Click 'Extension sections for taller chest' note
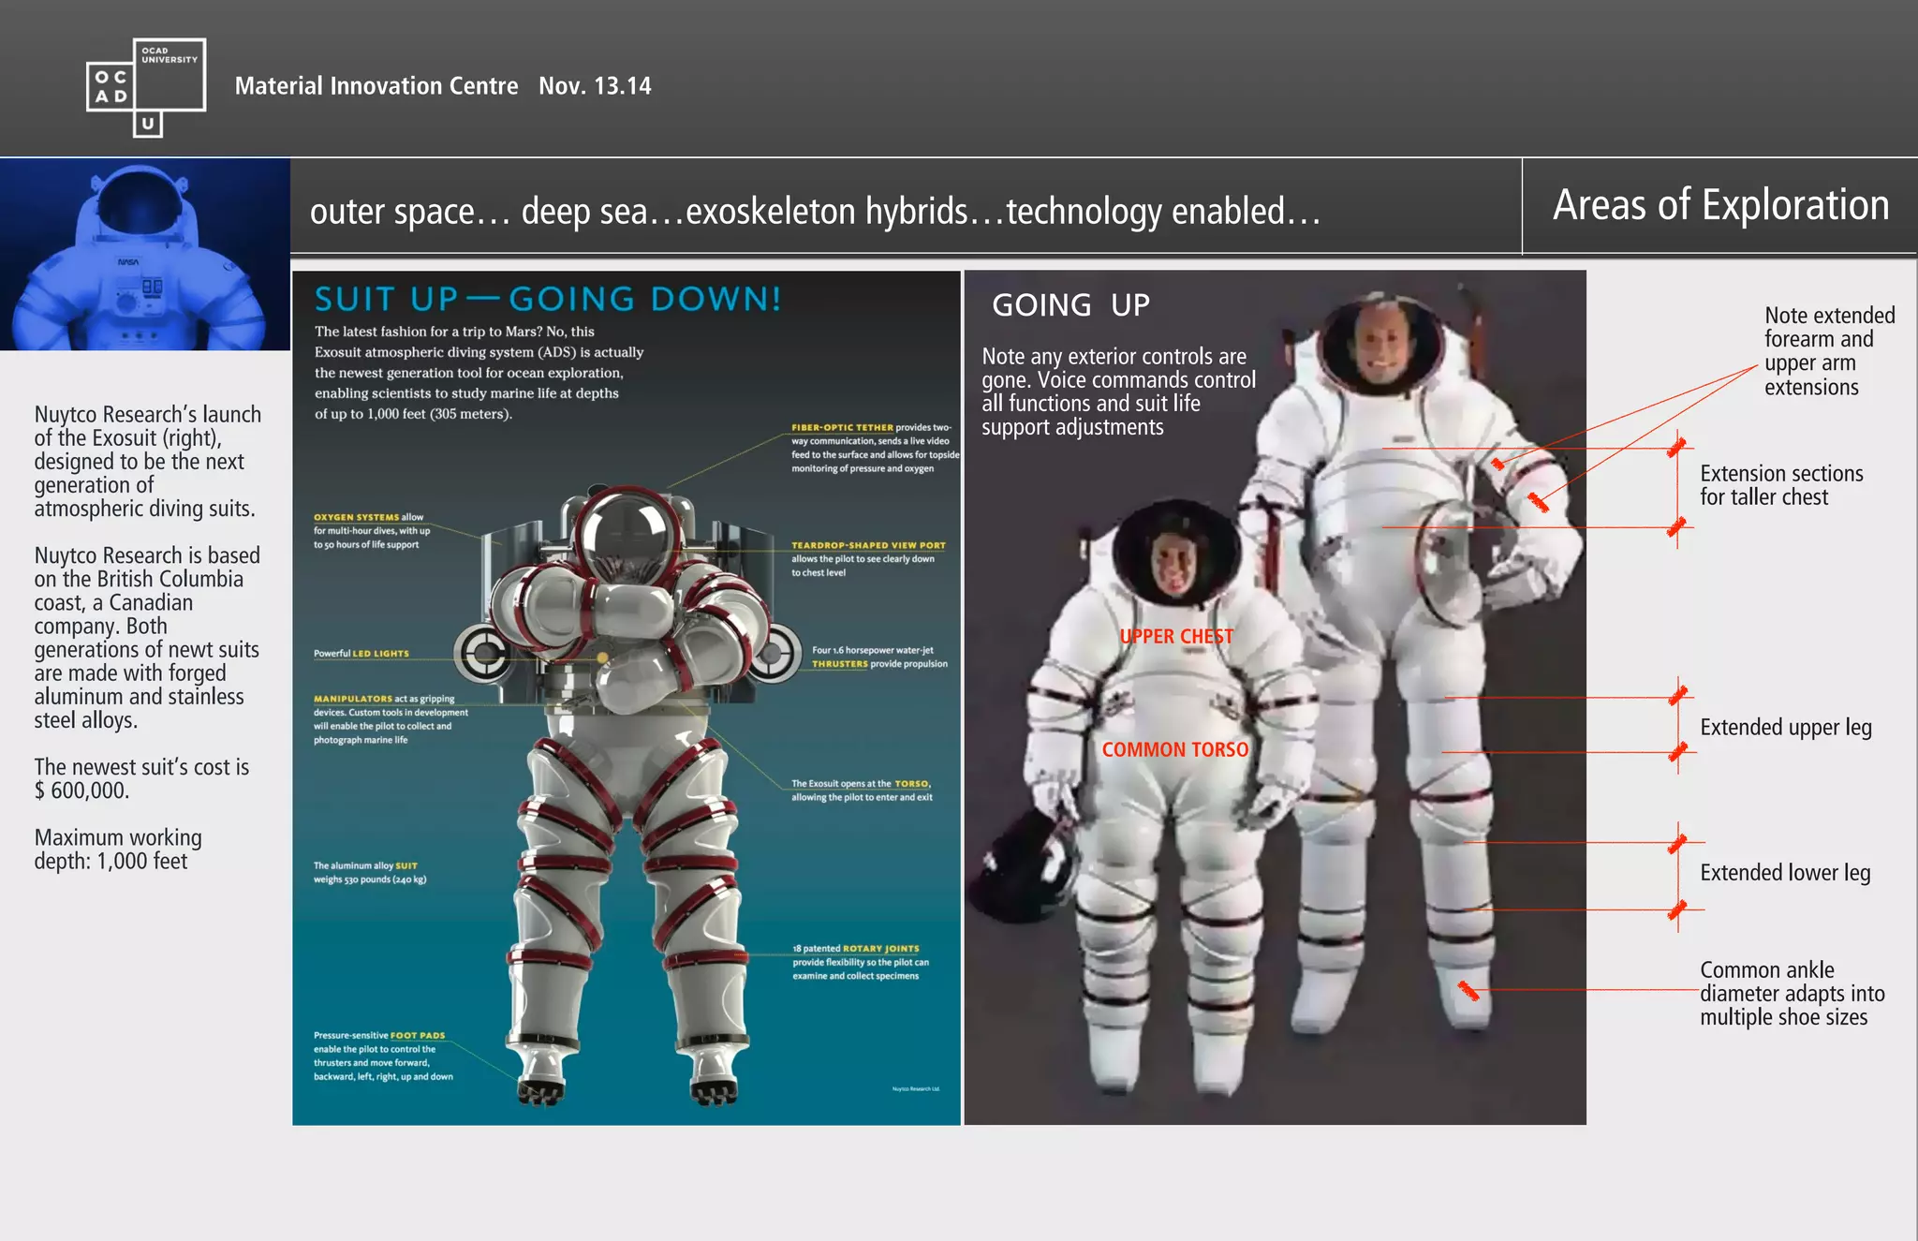 (x=1781, y=485)
